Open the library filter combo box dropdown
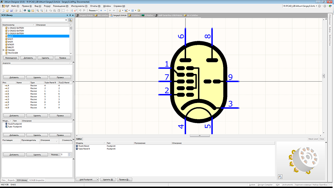 (x=66, y=20)
